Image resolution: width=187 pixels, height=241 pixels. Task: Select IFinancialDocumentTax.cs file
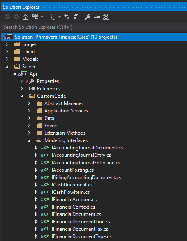pos(80,229)
